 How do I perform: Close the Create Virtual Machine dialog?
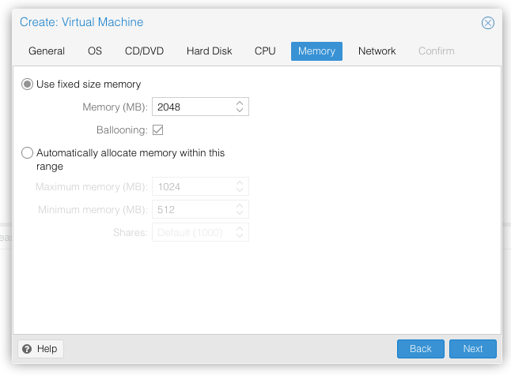coord(488,23)
